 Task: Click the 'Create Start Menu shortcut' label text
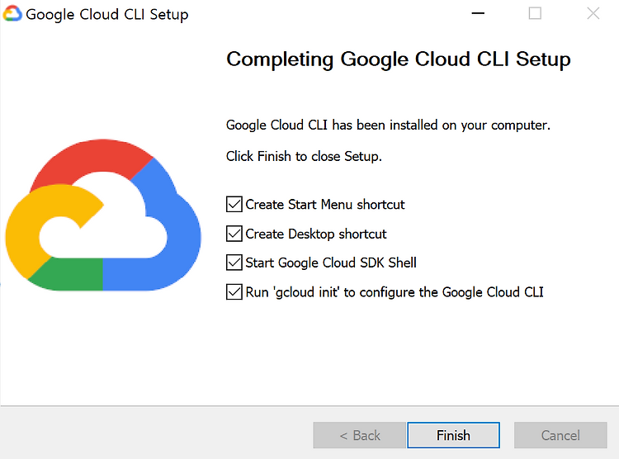pyautogui.click(x=325, y=205)
